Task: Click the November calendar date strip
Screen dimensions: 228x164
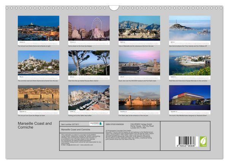Action: coord(139,112)
